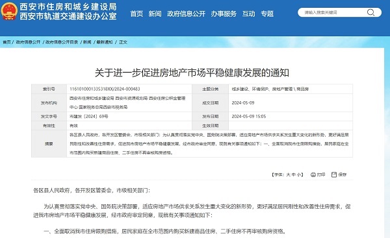Screen dimensions: 390x238
Task: Go to 首页 breadcrumb link
Action: point(6,42)
